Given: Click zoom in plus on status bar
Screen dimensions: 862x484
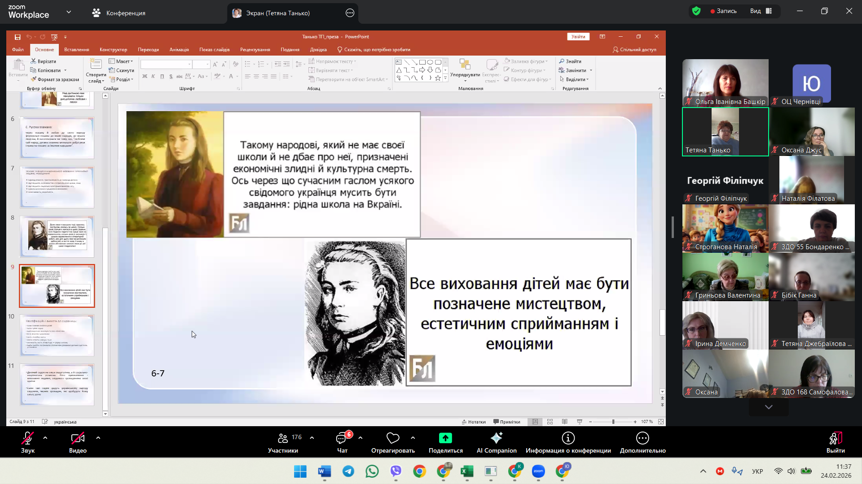Looking at the screenshot, I should click(x=635, y=422).
